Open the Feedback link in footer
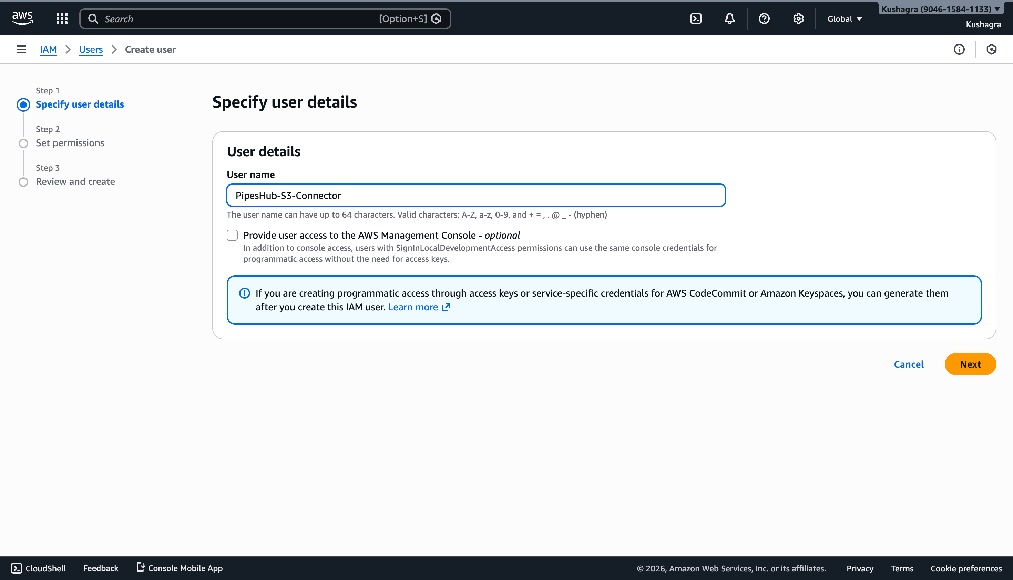 [x=101, y=568]
